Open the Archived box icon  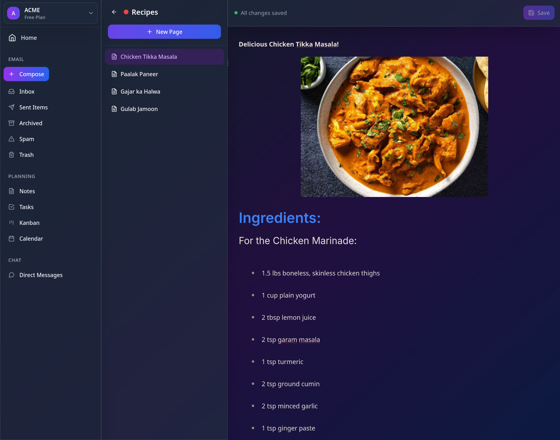(x=11, y=123)
